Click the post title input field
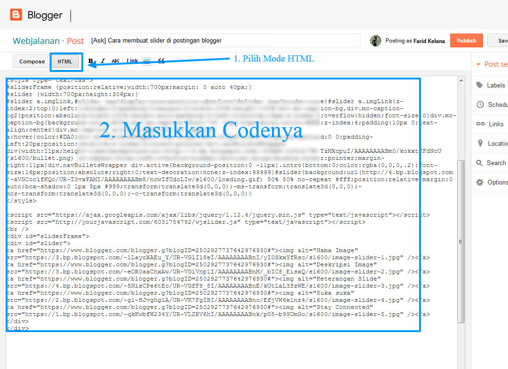508x369 pixels. click(225, 41)
